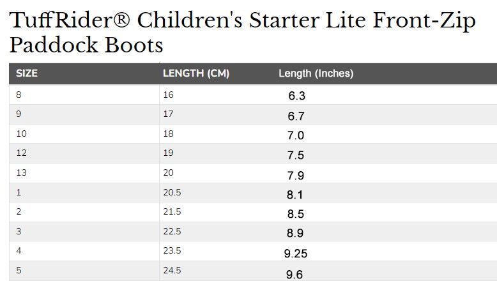Click the 9.6 inches value
Image resolution: width=497 pixels, height=297 pixels.
point(294,275)
